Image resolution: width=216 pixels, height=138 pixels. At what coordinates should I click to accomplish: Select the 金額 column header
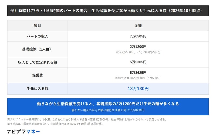(138, 26)
